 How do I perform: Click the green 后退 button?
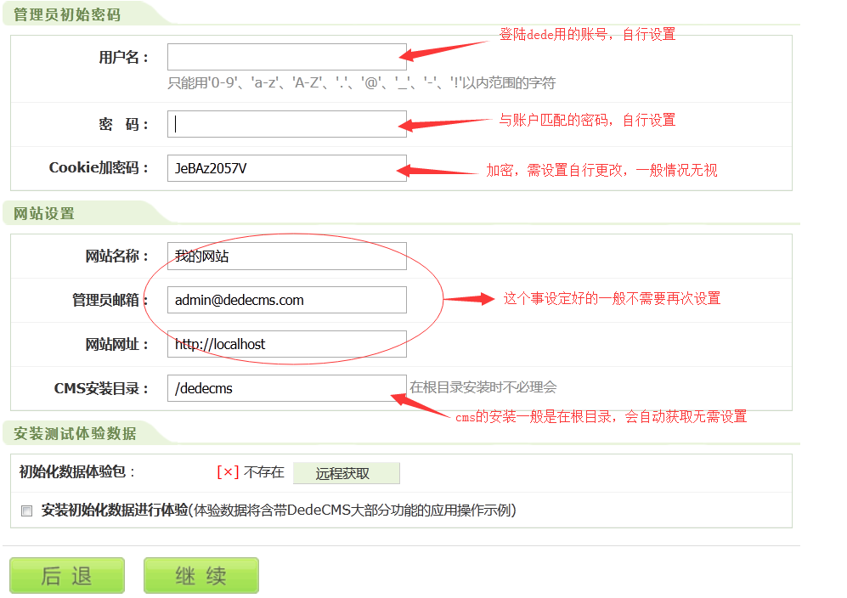(67, 575)
